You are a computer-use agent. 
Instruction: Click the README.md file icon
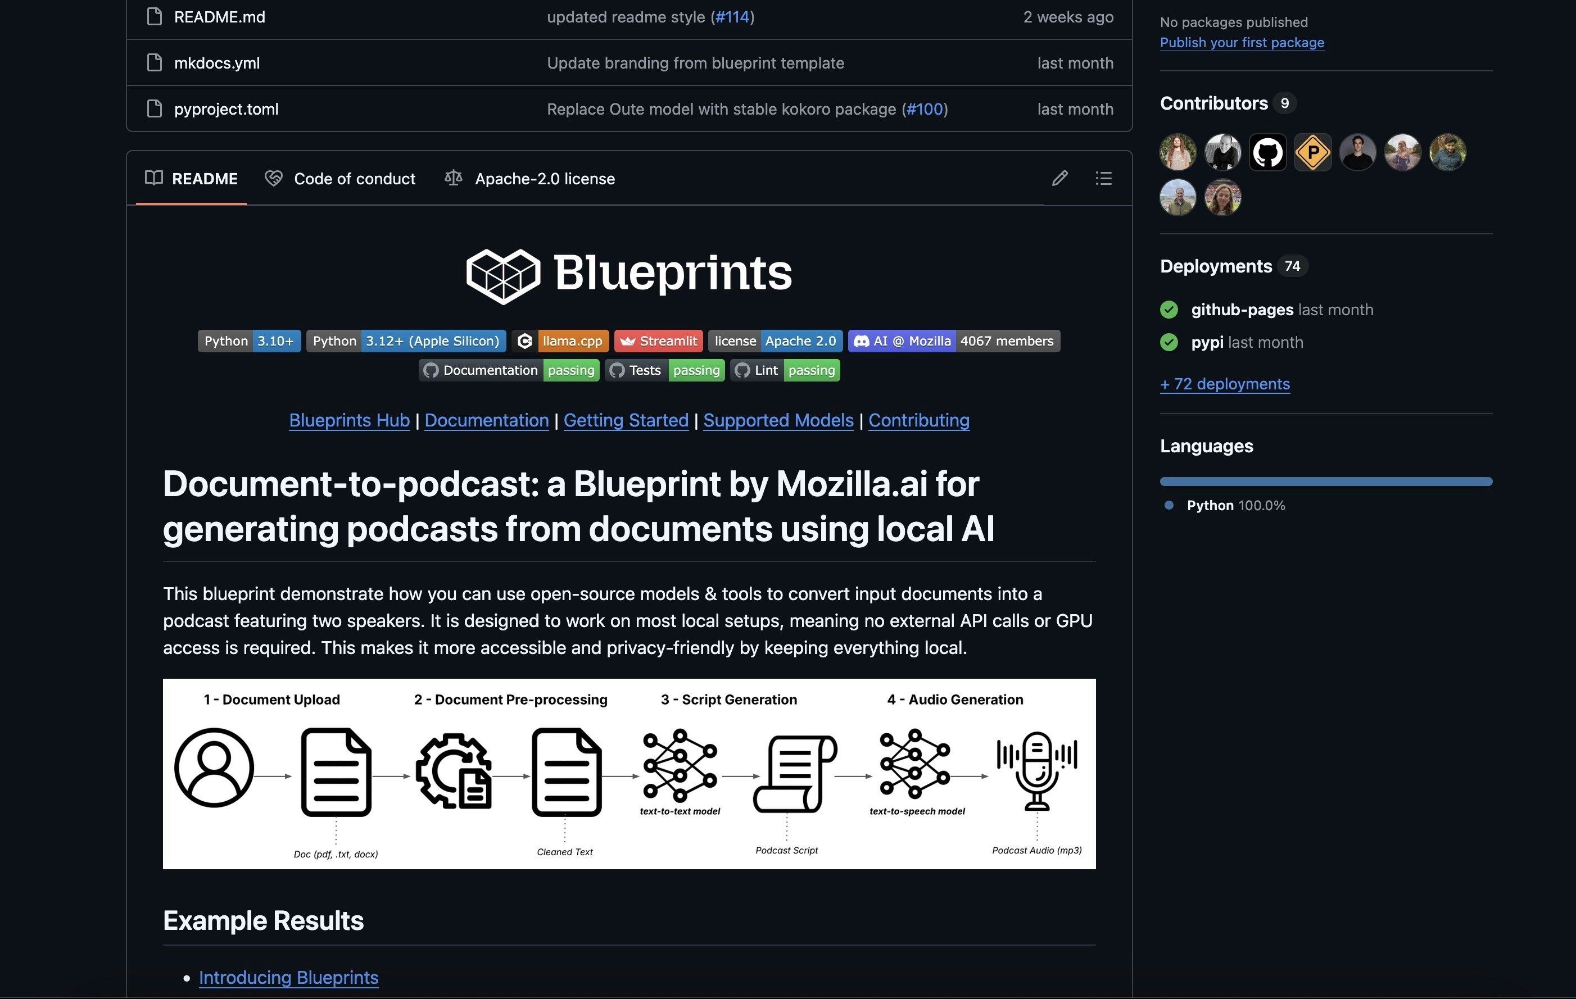pyautogui.click(x=155, y=16)
